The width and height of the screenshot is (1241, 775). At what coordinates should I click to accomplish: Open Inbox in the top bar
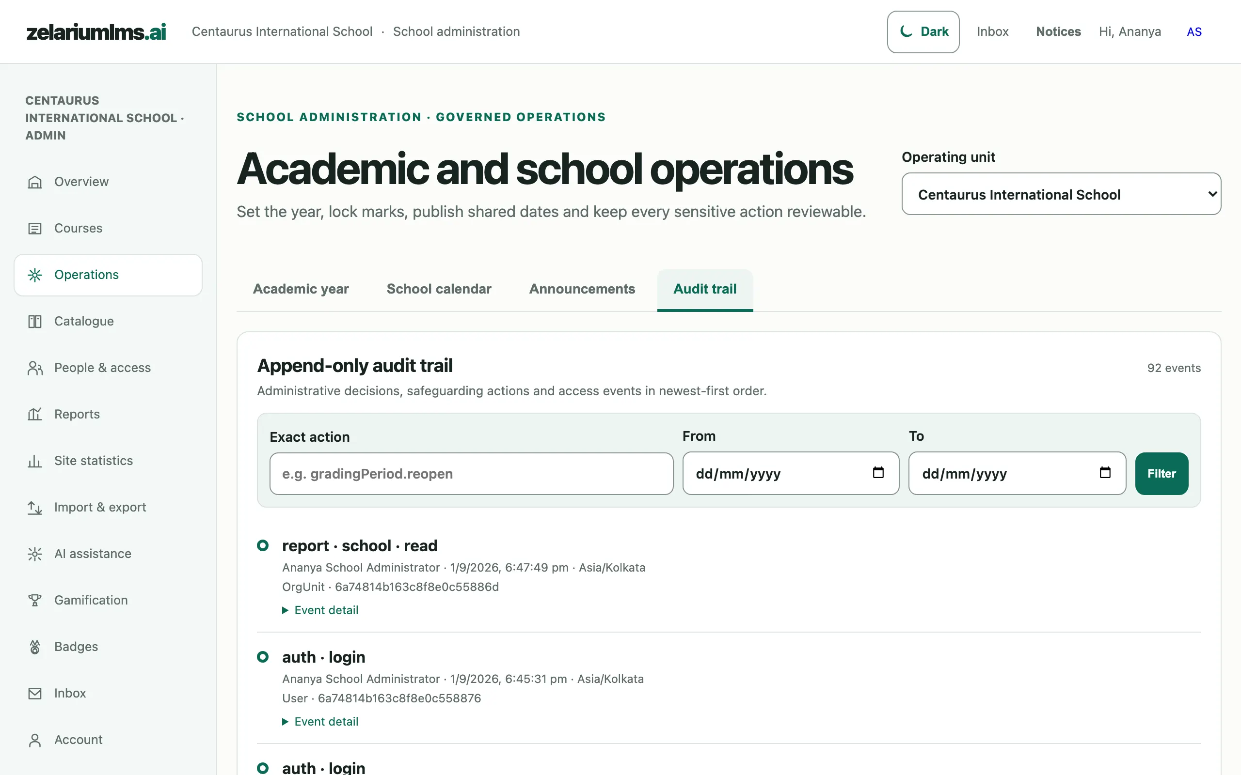tap(992, 32)
